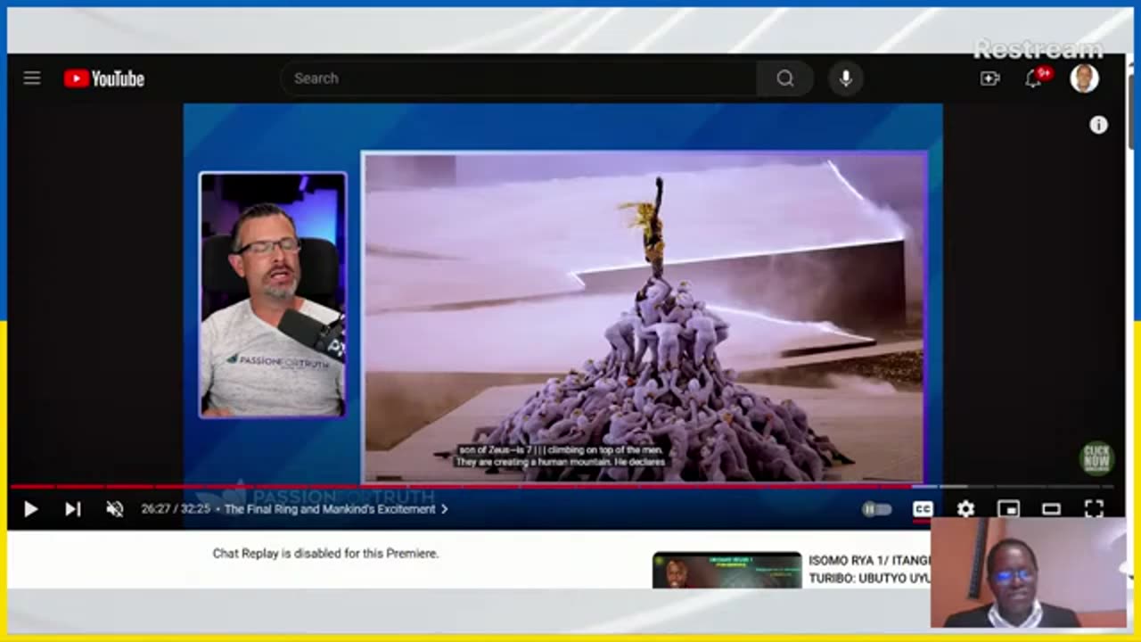The height and width of the screenshot is (642, 1141).
Task: Open the player settings gear
Action: tap(965, 509)
